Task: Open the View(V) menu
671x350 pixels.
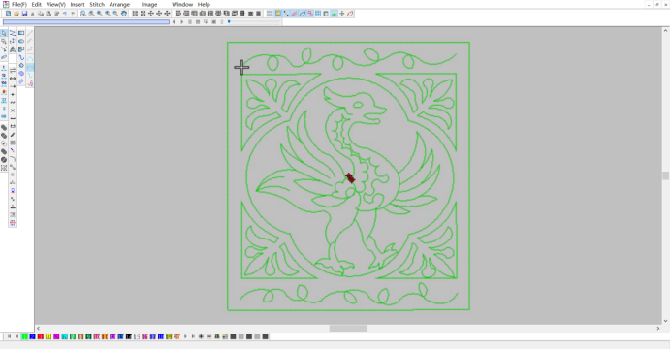Action: (x=55, y=4)
